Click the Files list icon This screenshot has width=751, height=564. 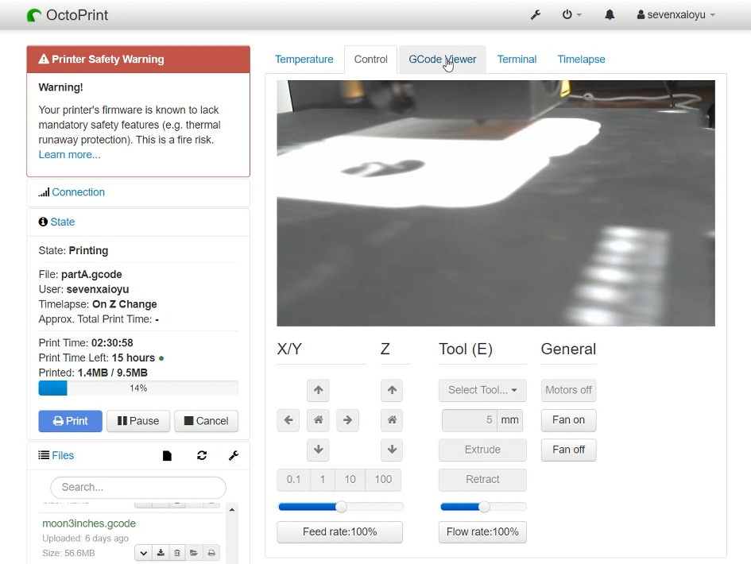point(44,455)
